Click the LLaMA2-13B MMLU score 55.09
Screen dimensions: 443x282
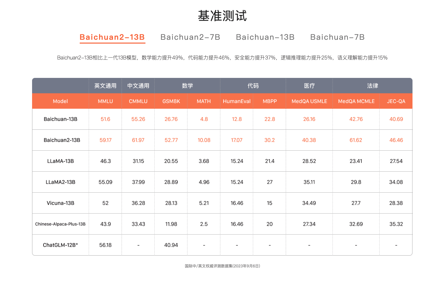click(x=105, y=182)
